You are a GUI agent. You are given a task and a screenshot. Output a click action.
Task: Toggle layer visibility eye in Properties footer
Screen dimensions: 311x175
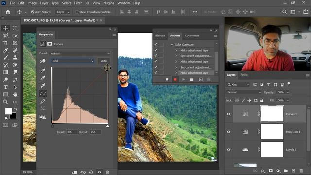(99, 172)
